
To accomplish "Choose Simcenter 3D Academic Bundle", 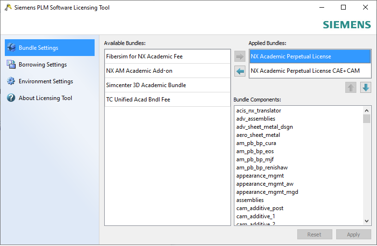I will click(146, 85).
